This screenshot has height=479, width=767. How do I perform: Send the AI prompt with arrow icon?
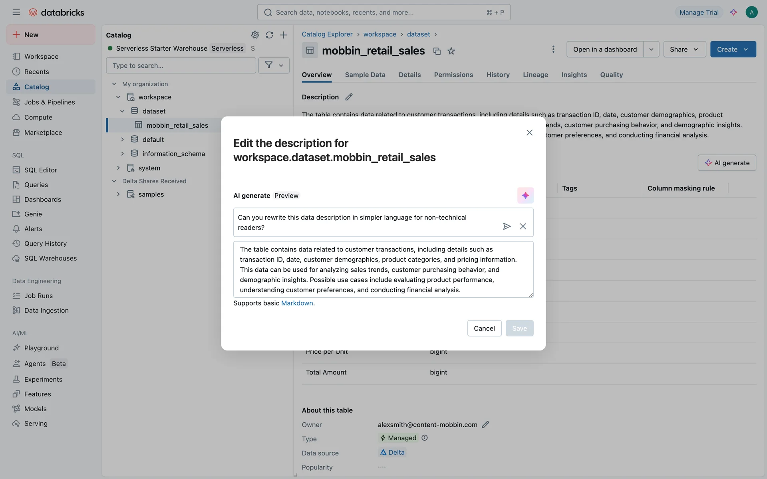point(507,226)
